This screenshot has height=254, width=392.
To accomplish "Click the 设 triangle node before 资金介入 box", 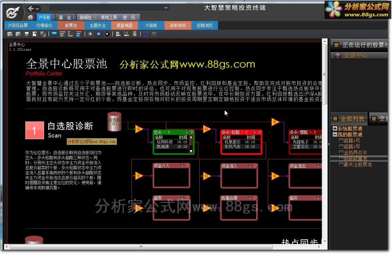I will (139, 176).
